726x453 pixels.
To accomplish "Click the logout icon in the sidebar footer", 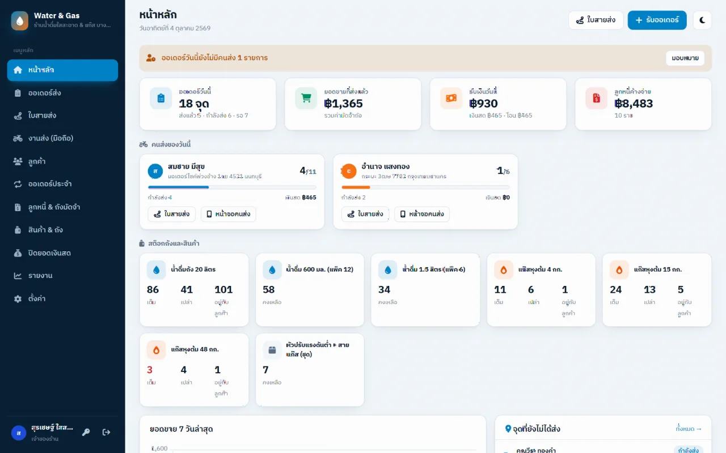I will click(106, 433).
